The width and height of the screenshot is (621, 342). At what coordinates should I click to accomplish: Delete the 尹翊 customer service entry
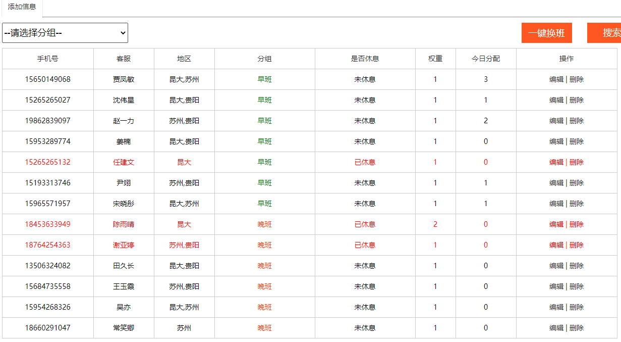click(577, 183)
